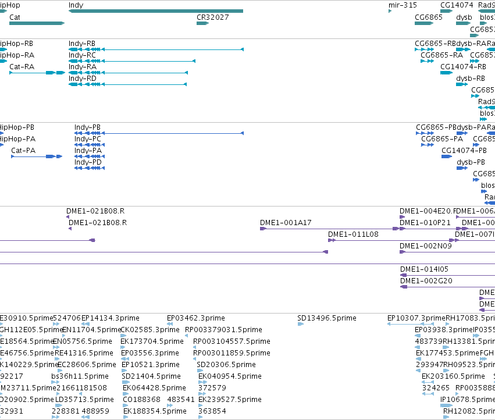Select the EK040954.5prime EST label
This screenshot has width=495, height=420.
(x=230, y=376)
